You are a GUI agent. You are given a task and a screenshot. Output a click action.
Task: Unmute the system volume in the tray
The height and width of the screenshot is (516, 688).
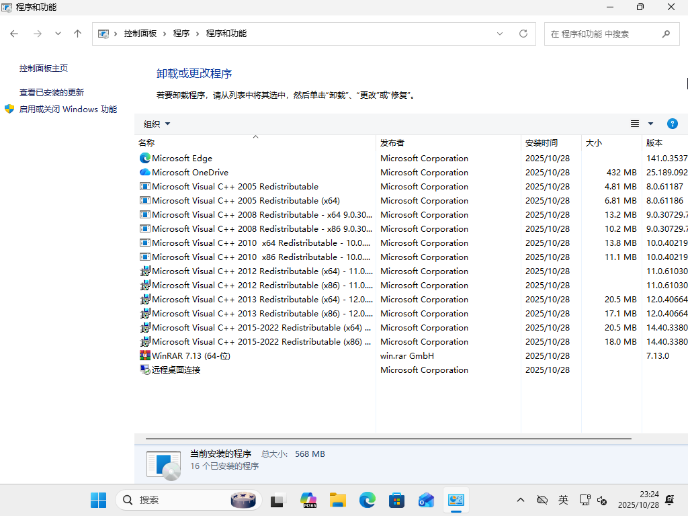(601, 501)
